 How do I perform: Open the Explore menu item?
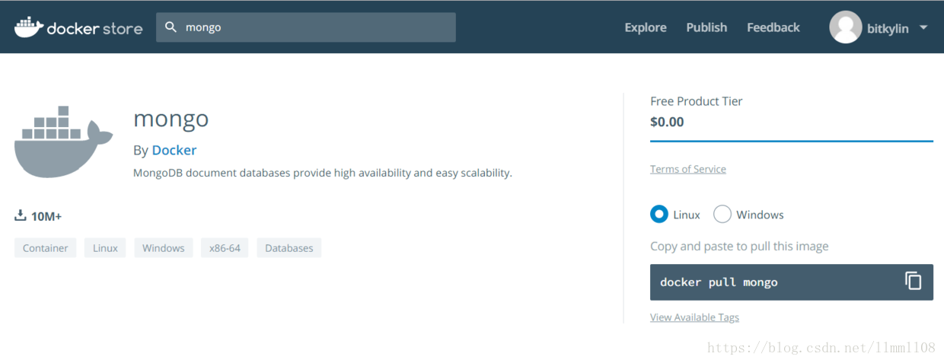point(646,27)
